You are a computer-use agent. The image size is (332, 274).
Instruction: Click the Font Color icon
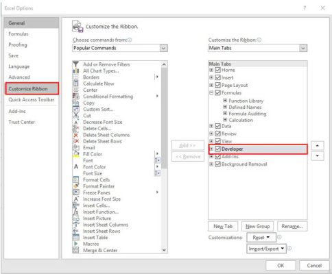(75, 167)
